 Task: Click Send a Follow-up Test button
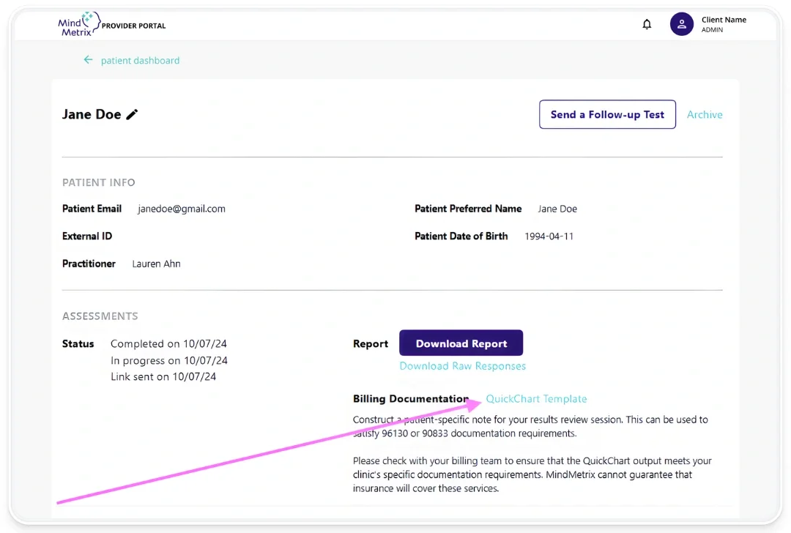607,115
